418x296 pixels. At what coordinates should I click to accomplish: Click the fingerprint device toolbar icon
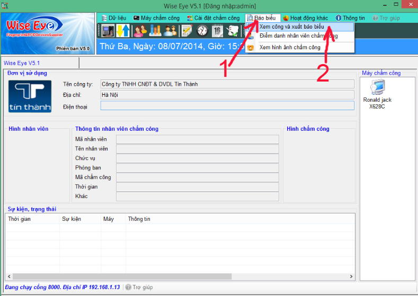[x=108, y=30]
